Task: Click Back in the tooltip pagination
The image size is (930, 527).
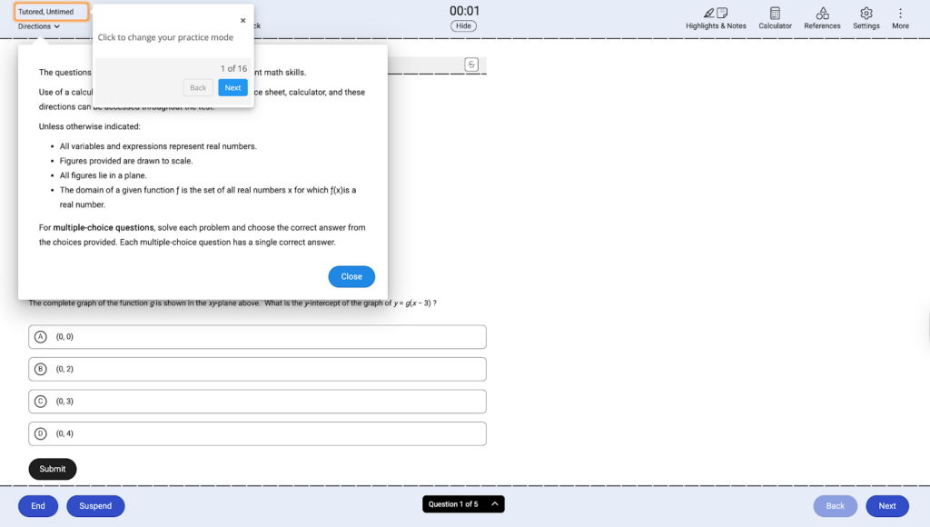Action: (x=198, y=87)
